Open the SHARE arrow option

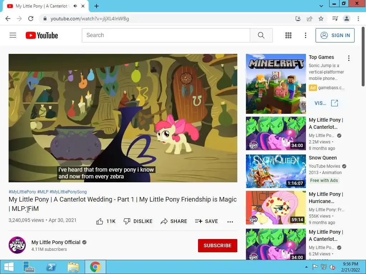click(x=174, y=221)
